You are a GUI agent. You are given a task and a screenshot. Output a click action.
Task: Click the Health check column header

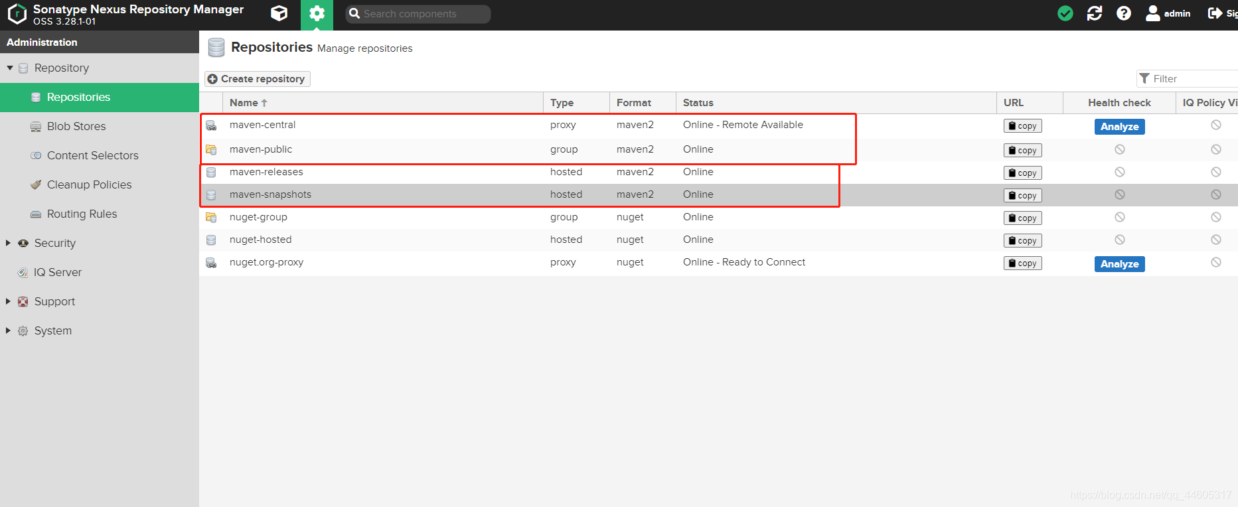click(x=1119, y=103)
